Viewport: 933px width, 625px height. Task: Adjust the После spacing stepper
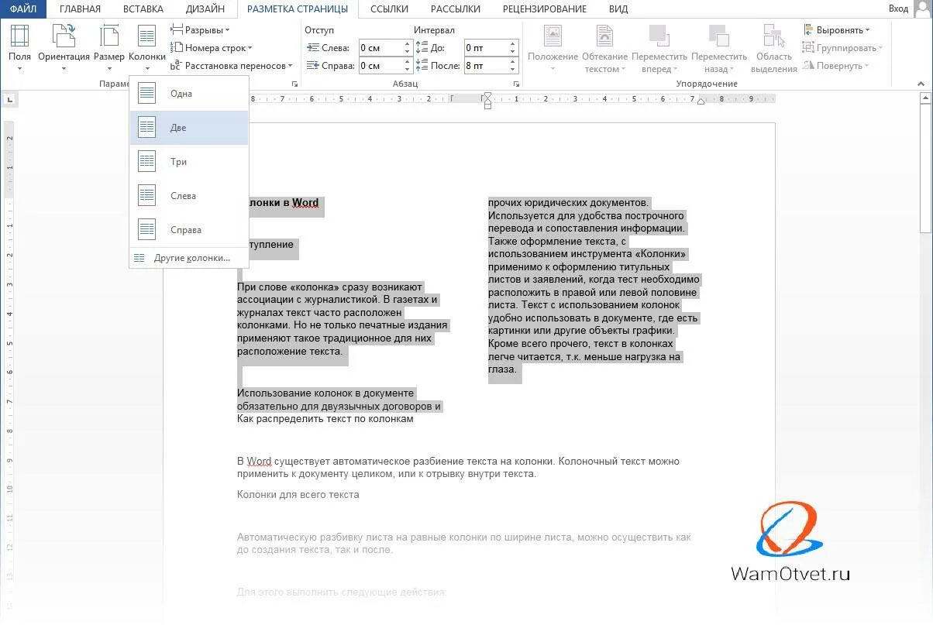(513, 66)
